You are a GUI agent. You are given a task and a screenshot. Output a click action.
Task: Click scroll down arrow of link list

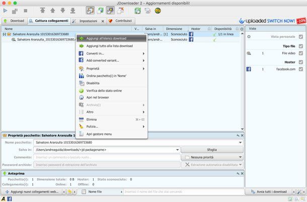(x=242, y=129)
